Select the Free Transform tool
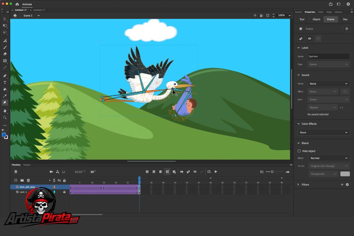This screenshot has width=354, height=236. click(x=5, y=26)
